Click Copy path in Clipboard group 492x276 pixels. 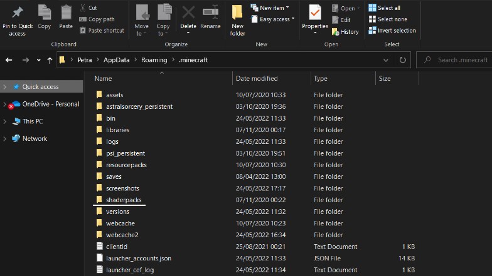click(97, 19)
